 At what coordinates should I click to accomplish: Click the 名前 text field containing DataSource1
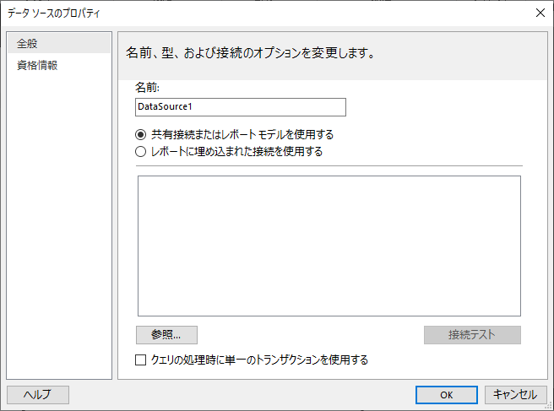click(x=241, y=107)
